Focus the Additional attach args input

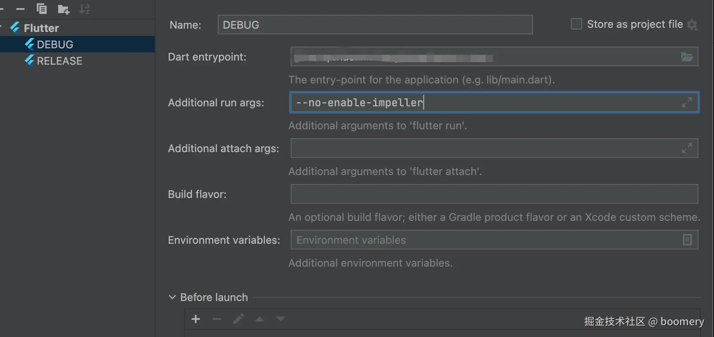point(483,148)
